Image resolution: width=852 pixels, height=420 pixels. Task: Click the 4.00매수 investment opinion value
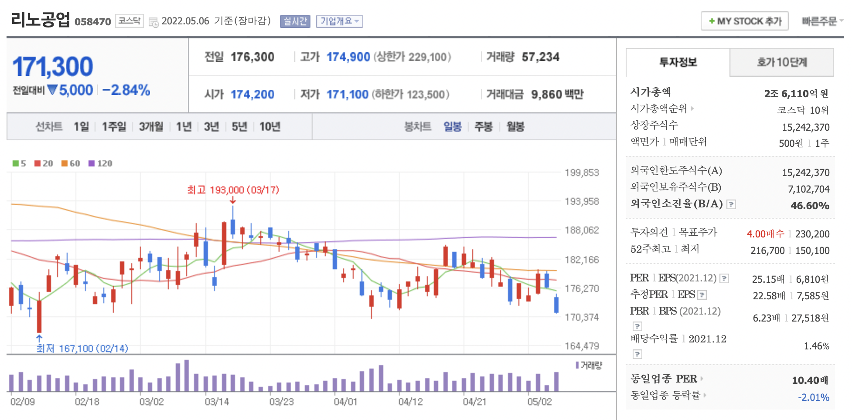[x=765, y=234]
